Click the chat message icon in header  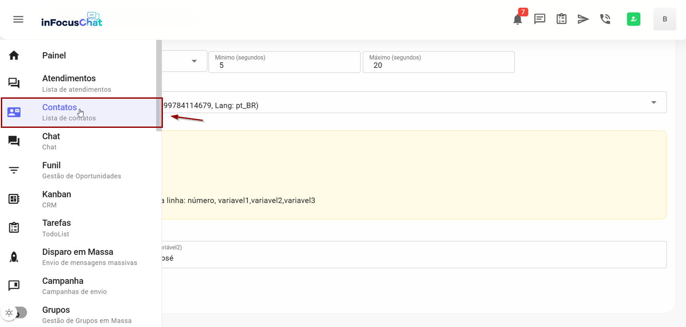540,19
